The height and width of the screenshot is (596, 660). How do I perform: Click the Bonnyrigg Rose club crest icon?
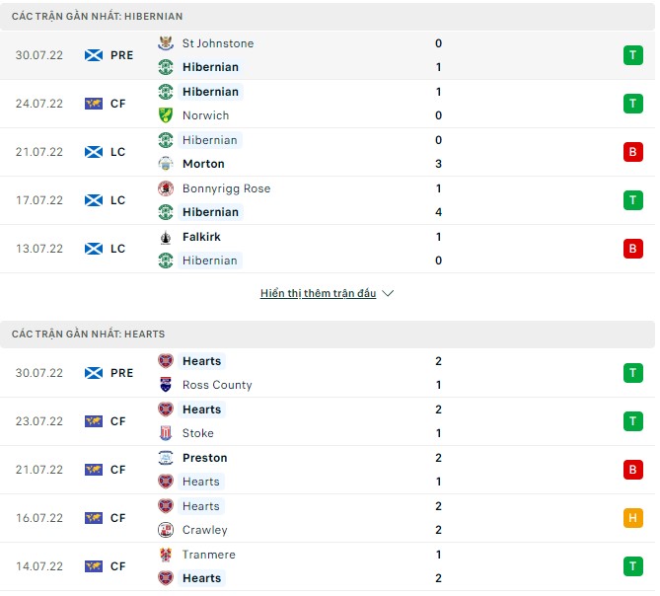point(166,188)
